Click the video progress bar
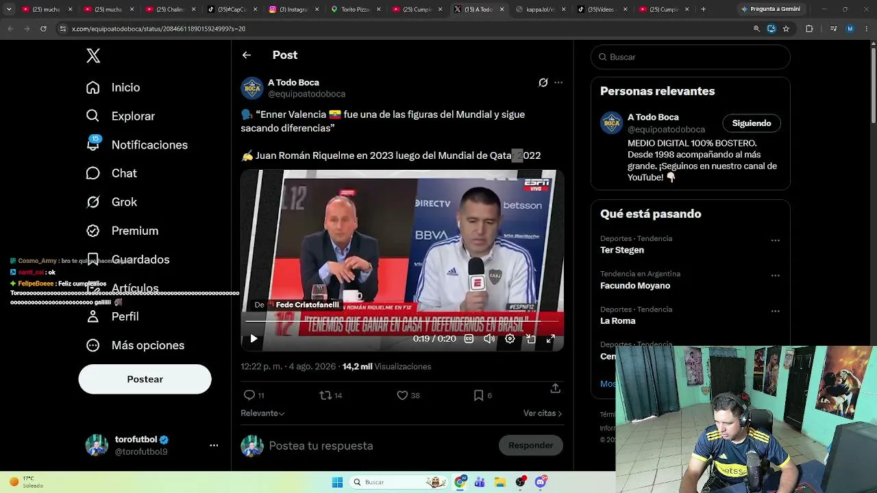Viewport: 877px width, 493px height. [x=402, y=320]
